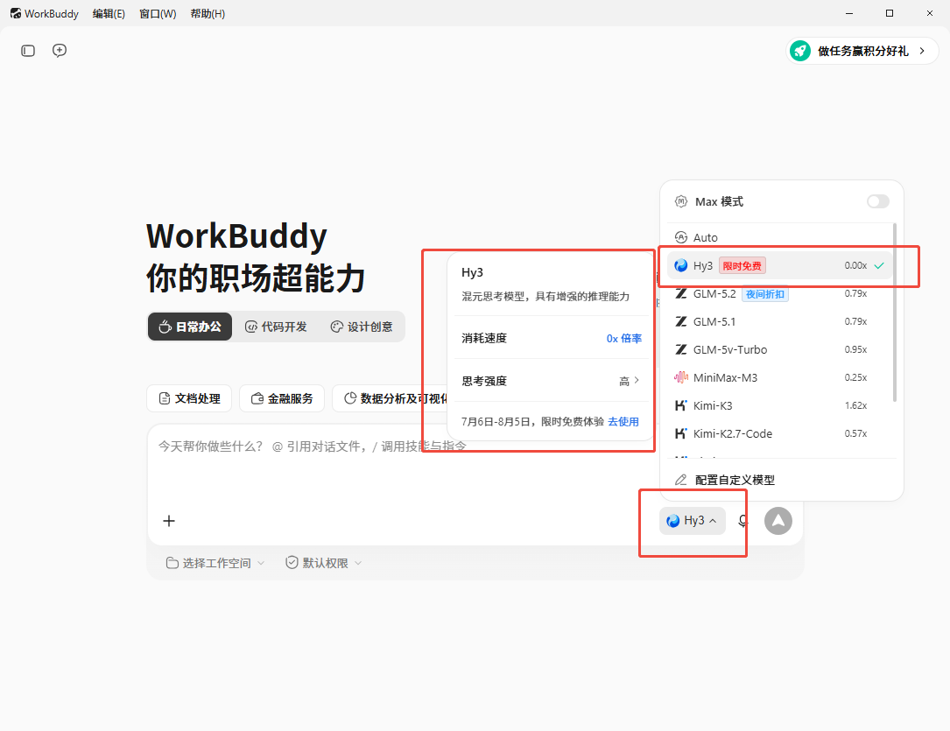Select Kimi-K2.7-Code model name
This screenshot has width=950, height=731.
click(733, 433)
